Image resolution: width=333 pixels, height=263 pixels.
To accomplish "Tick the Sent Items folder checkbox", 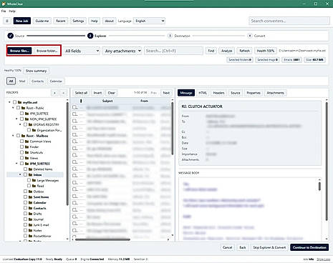I will click(25, 197).
